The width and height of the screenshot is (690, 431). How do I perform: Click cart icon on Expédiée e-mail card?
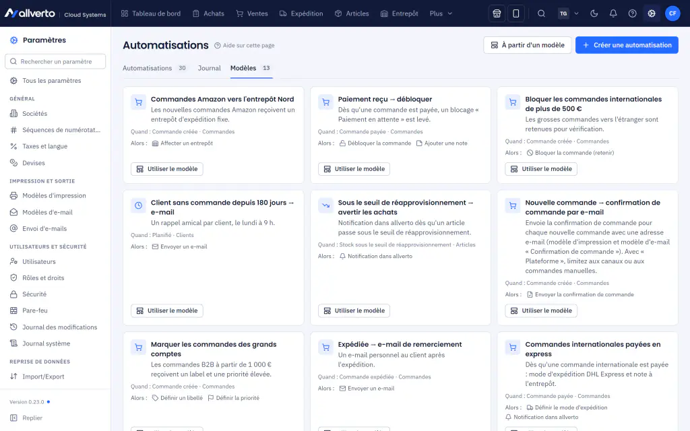[325, 347]
